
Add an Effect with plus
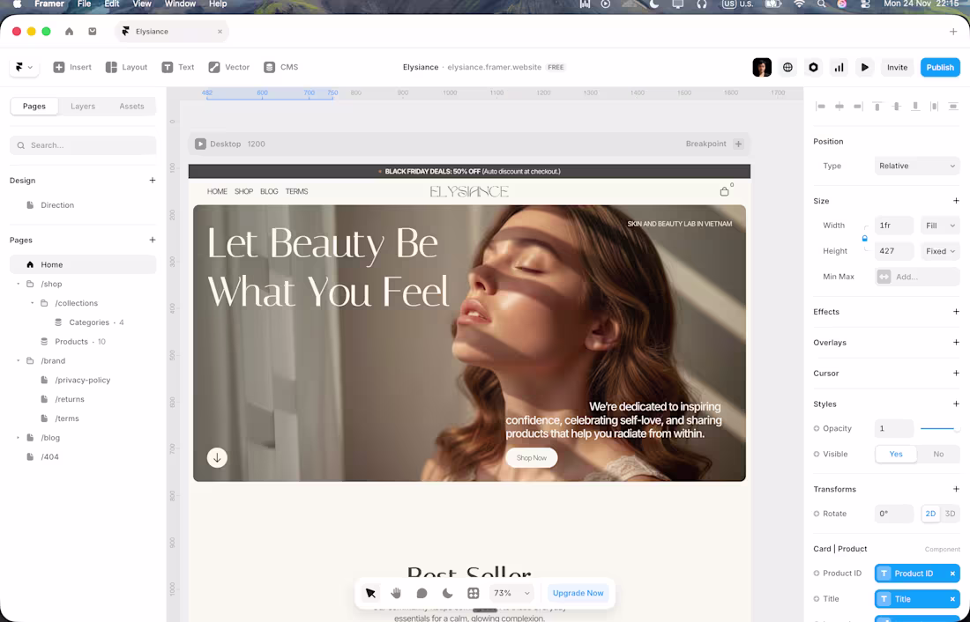(956, 312)
